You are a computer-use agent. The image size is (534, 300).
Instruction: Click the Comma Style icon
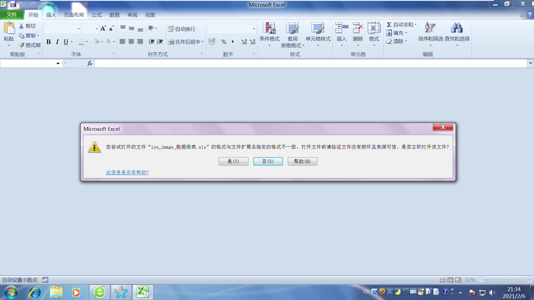click(233, 42)
